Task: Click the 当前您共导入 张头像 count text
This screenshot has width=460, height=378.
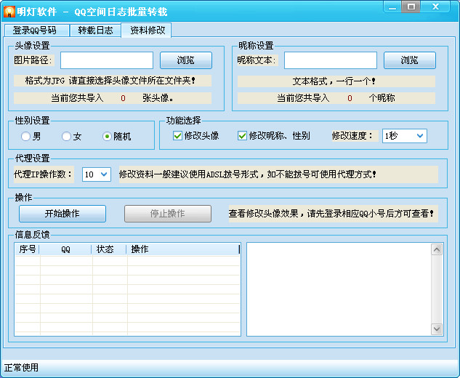Action: [x=113, y=98]
